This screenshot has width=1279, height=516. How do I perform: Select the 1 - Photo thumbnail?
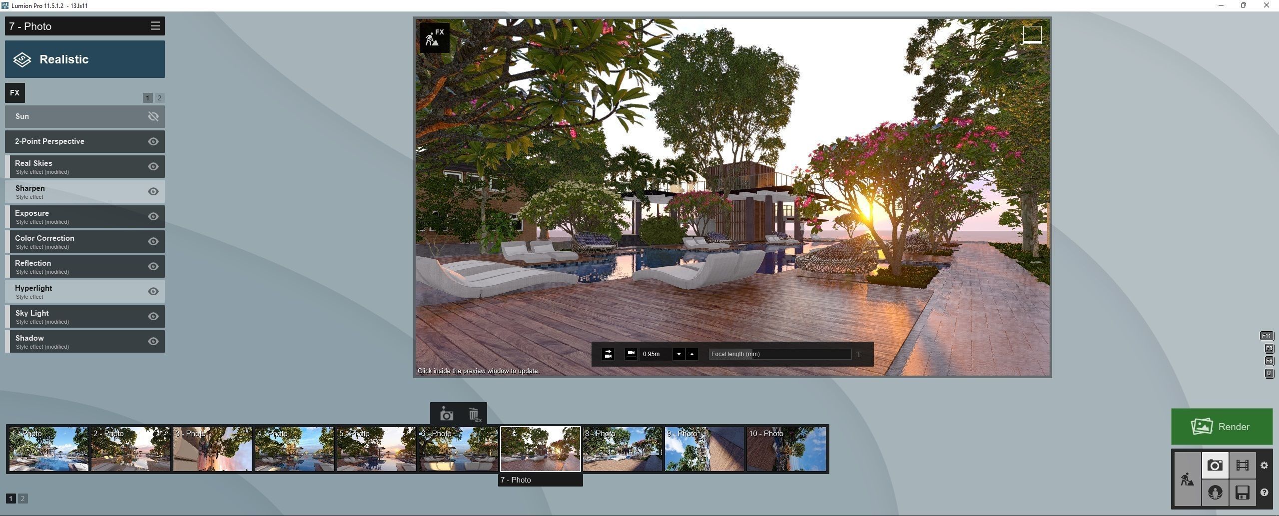(x=49, y=449)
